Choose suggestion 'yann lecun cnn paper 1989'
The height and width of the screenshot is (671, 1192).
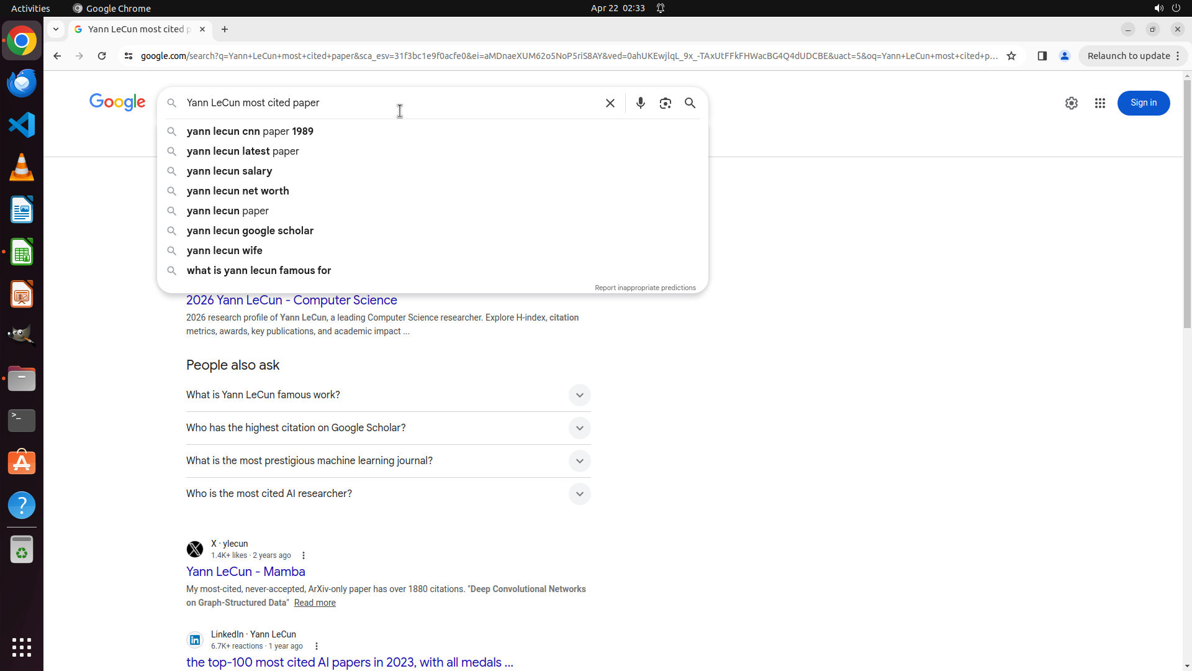(x=250, y=131)
